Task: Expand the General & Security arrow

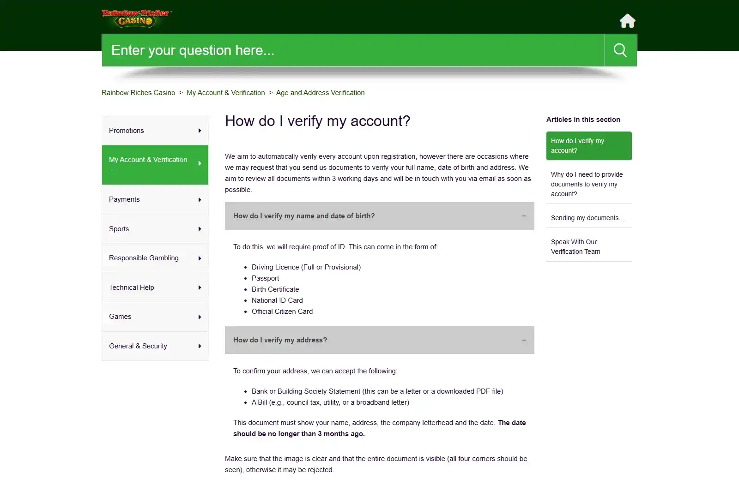Action: [200, 346]
